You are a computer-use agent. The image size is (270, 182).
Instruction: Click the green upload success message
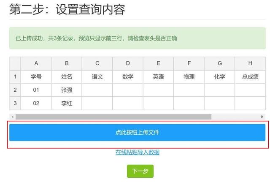pyautogui.click(x=137, y=38)
